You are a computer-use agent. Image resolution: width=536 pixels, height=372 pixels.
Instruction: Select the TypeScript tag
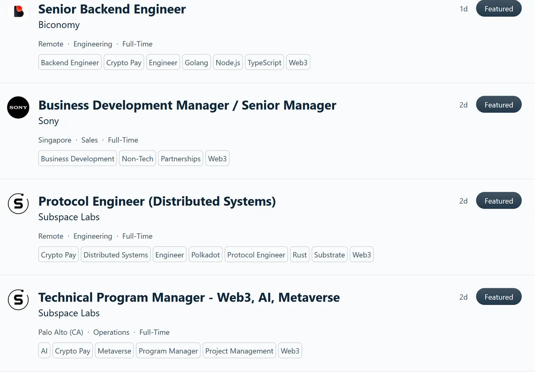click(x=264, y=62)
